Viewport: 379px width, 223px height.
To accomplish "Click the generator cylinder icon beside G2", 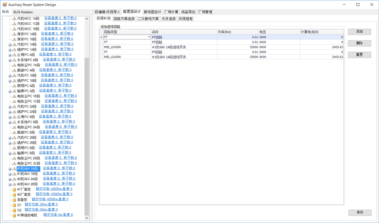I will coord(14,210).
